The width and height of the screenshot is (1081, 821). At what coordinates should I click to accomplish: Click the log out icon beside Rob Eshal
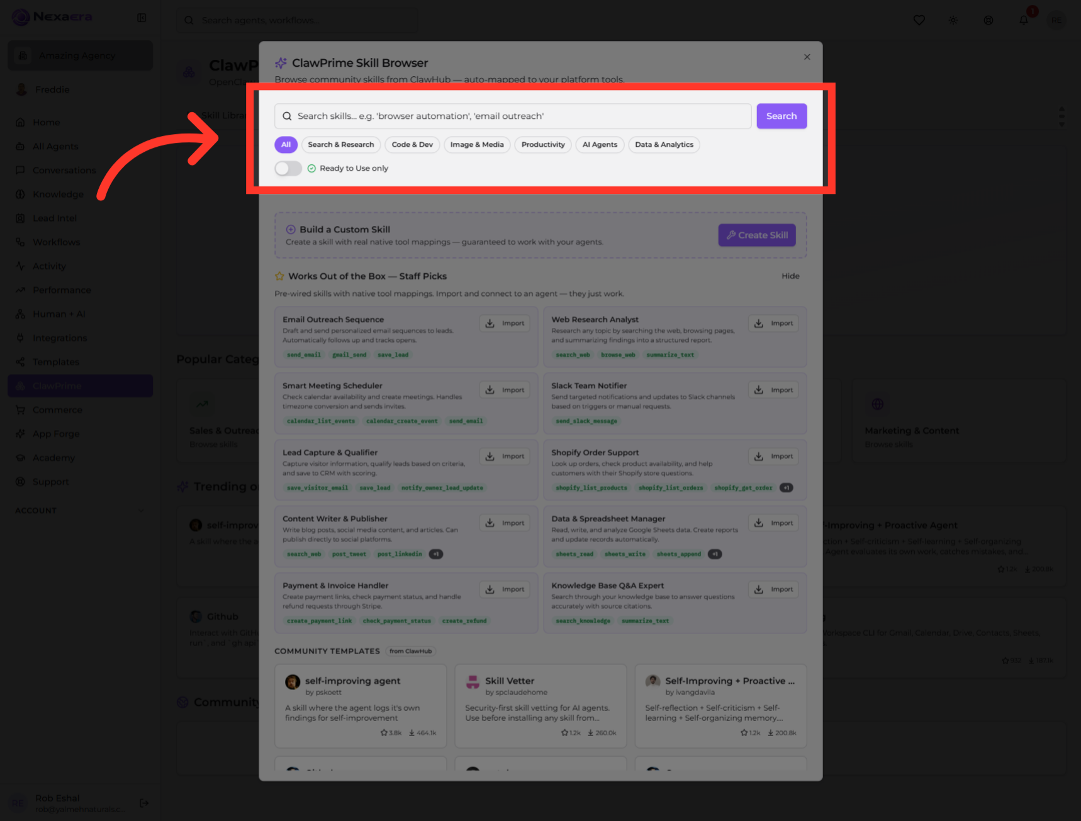[x=144, y=803]
